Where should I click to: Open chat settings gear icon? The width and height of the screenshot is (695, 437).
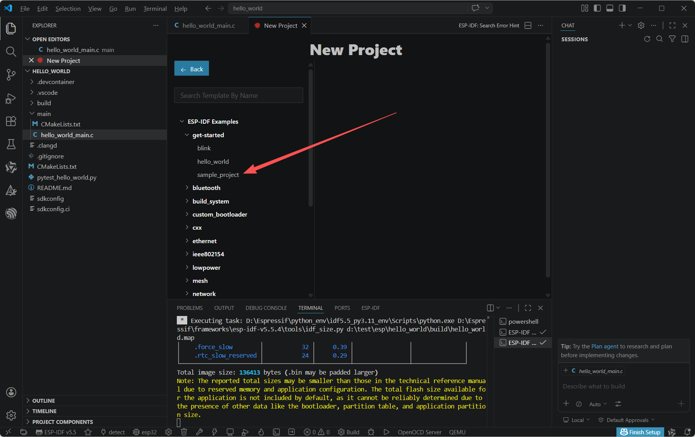tap(641, 25)
